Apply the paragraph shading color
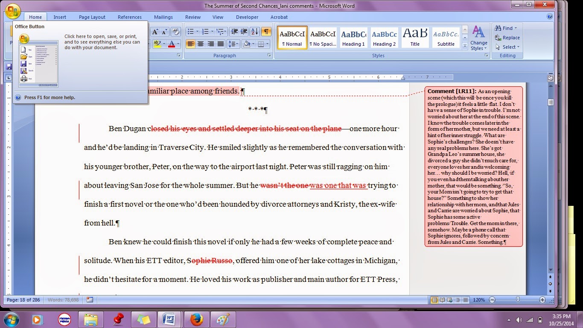Image resolution: width=583 pixels, height=328 pixels. (x=246, y=44)
